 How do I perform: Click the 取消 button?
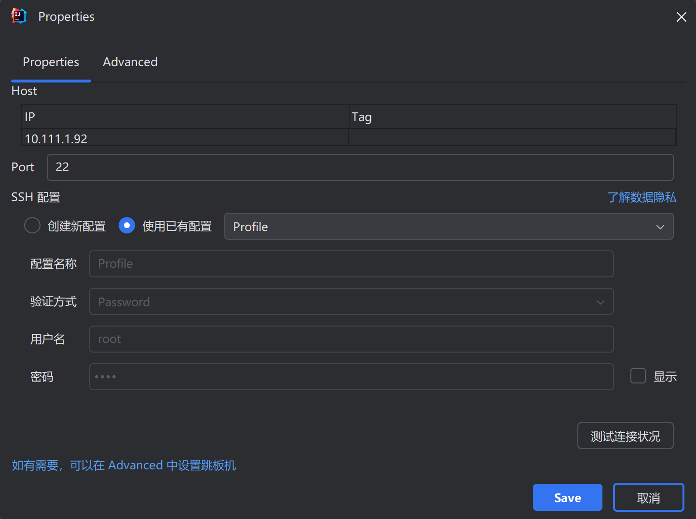pos(648,497)
